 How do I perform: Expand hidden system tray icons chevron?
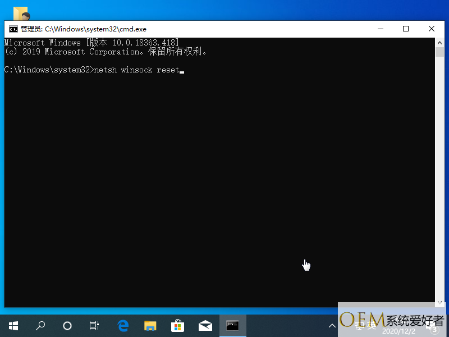[332, 325]
